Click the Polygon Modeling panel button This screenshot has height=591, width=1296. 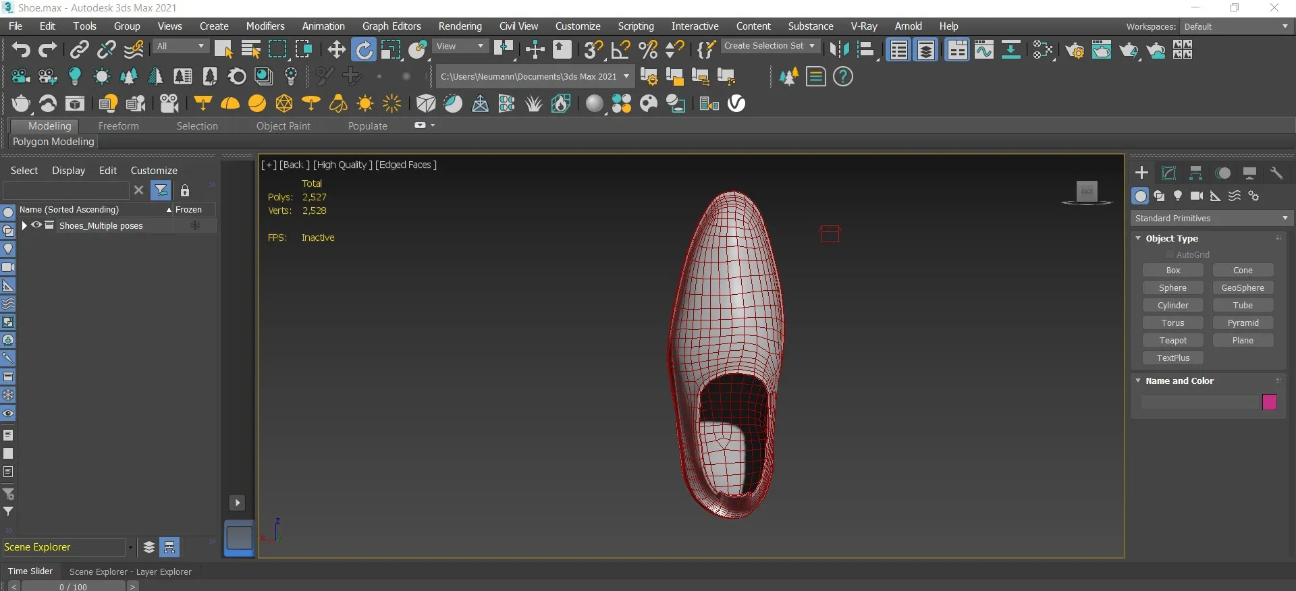click(x=53, y=142)
